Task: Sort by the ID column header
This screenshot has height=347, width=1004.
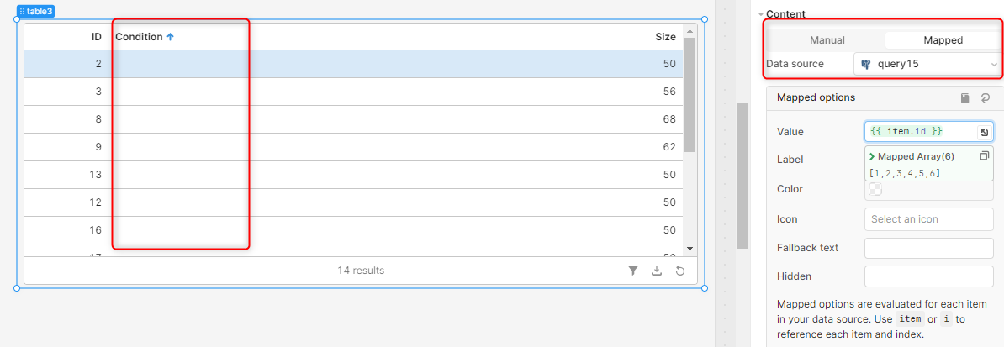Action: coord(97,37)
